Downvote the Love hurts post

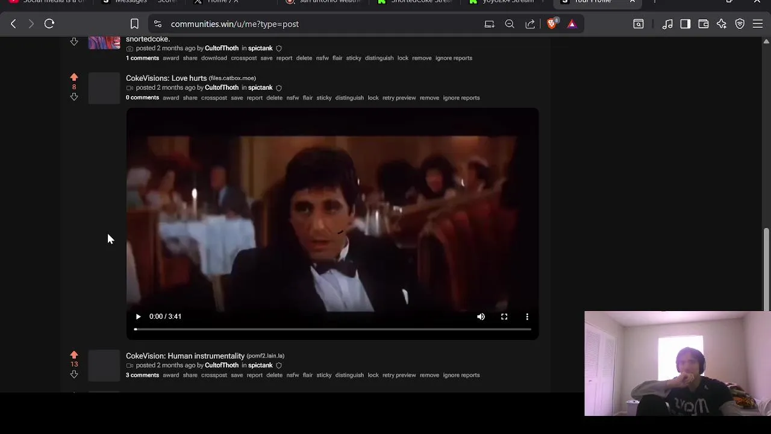click(x=74, y=96)
